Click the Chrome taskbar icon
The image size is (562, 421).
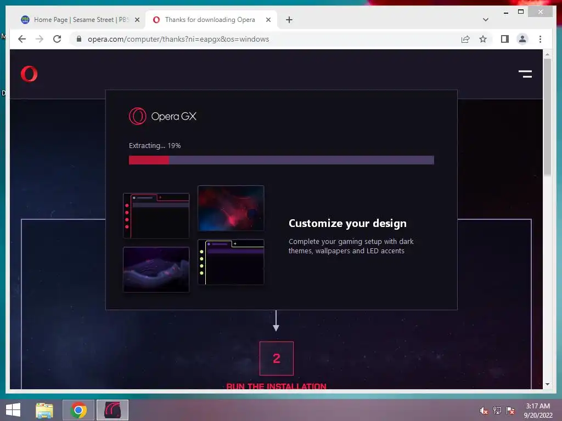pos(78,410)
